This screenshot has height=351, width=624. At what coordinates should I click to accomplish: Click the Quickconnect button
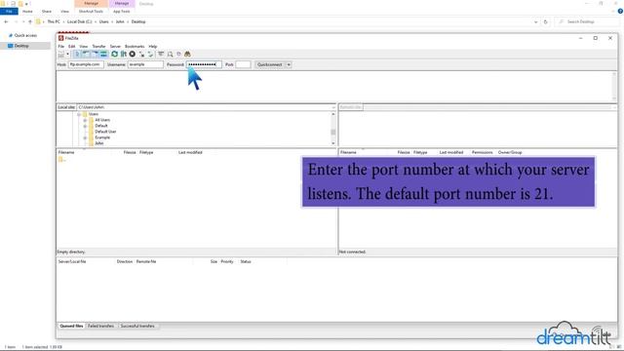click(x=270, y=64)
